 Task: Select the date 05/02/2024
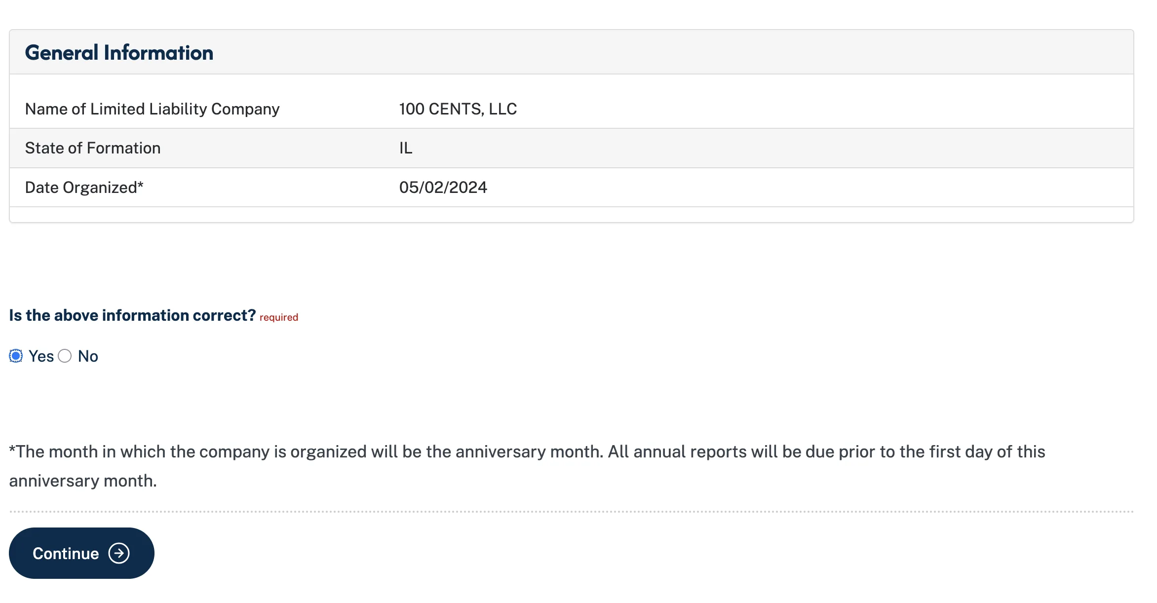coord(443,187)
